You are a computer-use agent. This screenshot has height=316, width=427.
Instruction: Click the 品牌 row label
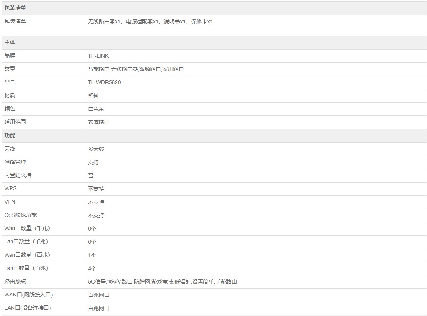10,56
